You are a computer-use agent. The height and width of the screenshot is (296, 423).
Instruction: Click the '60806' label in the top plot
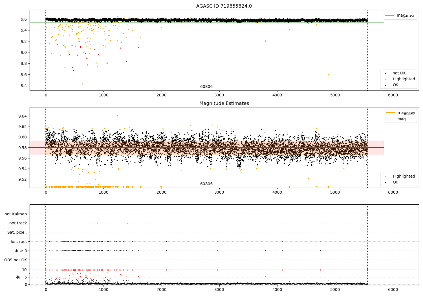tap(206, 87)
